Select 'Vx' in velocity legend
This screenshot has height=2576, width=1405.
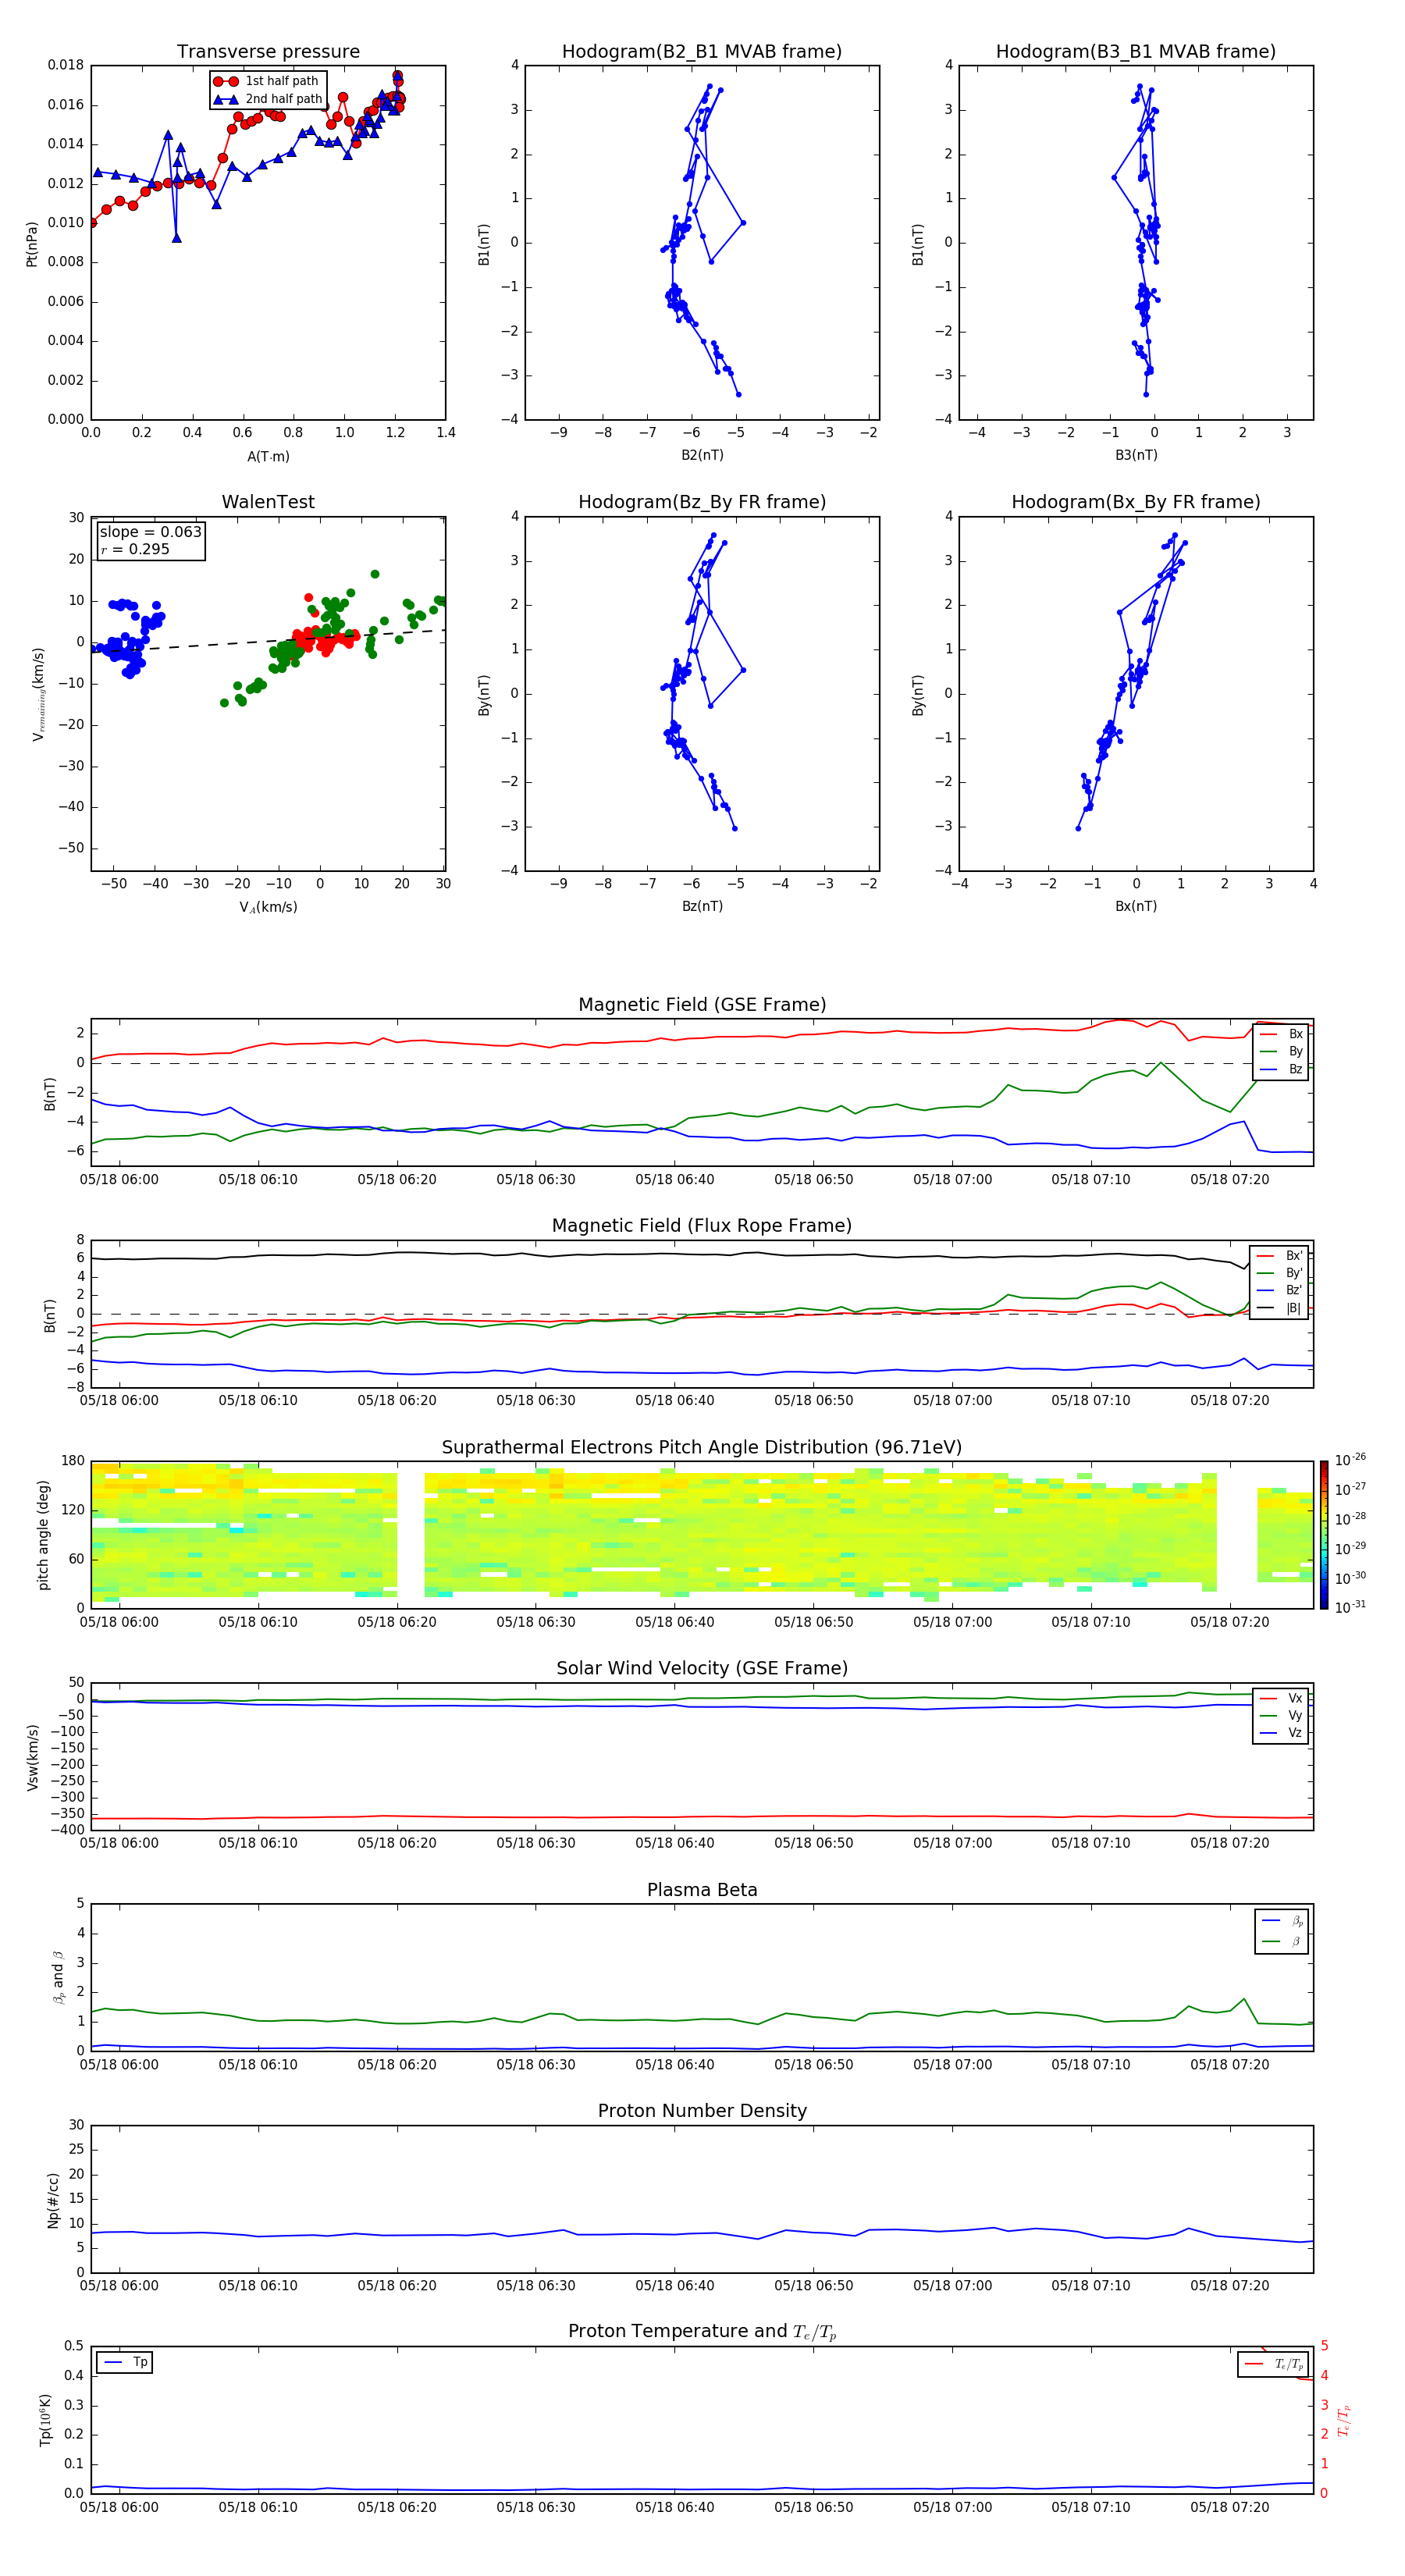1281,1698
